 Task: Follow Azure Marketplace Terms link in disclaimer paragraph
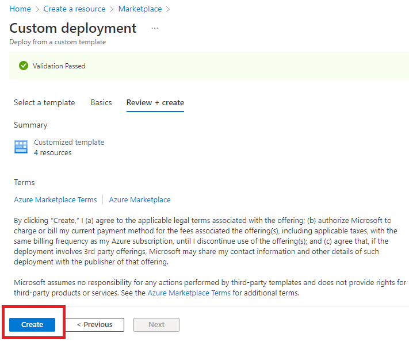[189, 293]
